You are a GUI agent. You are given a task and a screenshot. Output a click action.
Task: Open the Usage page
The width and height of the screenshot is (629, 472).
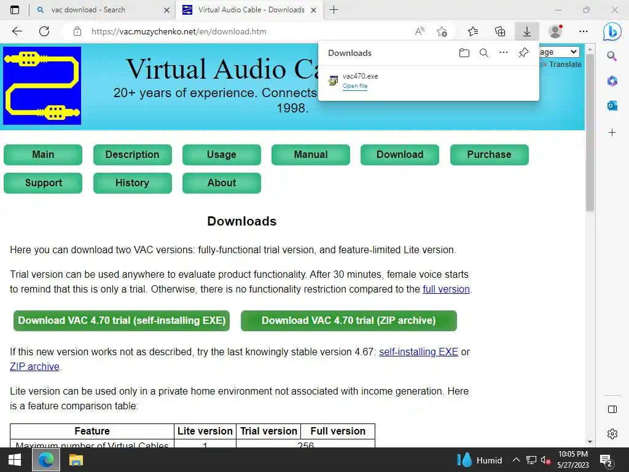tap(221, 154)
